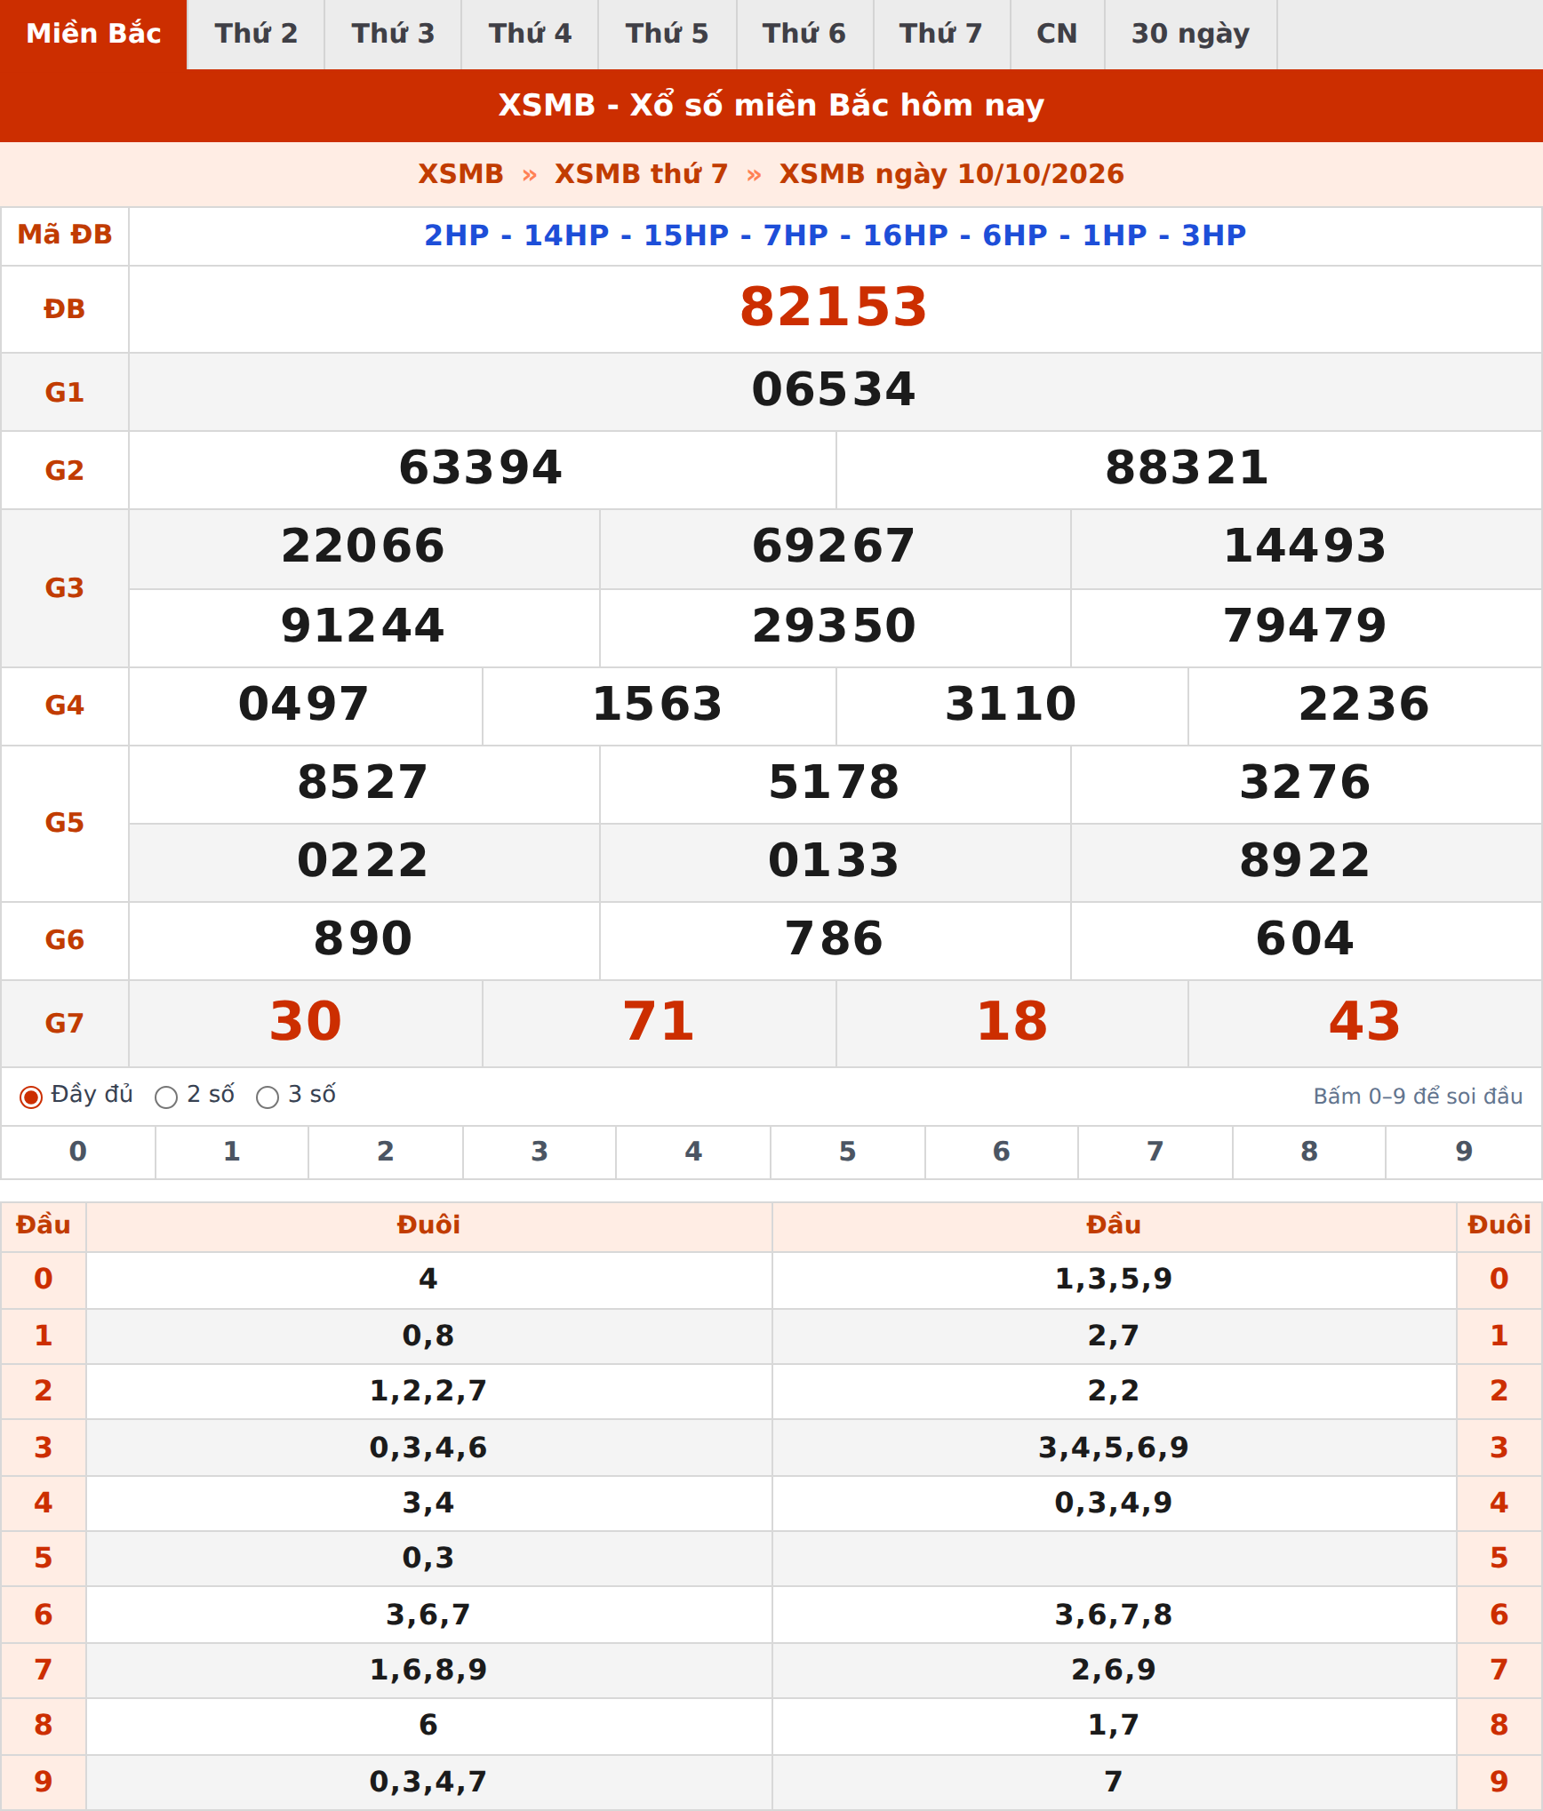The height and width of the screenshot is (1811, 1543).
Task: Click Đầu values 3,4,5,6,9 for Đuôi 3
Action: [x=1114, y=1448]
